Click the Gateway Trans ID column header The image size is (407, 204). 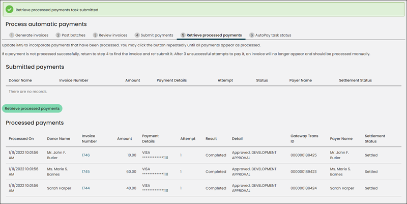304,138
